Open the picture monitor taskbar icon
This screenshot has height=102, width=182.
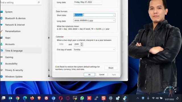75,98
